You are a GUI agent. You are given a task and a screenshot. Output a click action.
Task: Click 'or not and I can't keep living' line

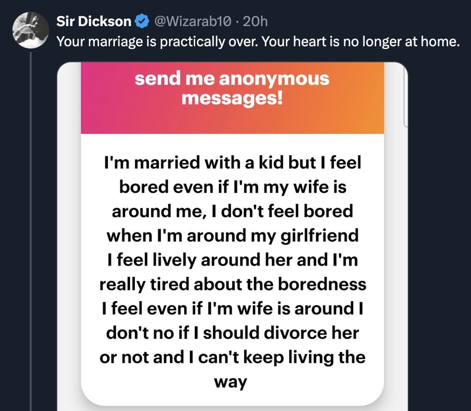coord(232,357)
